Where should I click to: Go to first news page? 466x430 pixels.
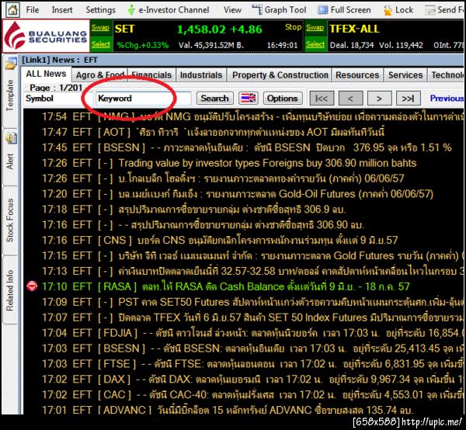(322, 99)
